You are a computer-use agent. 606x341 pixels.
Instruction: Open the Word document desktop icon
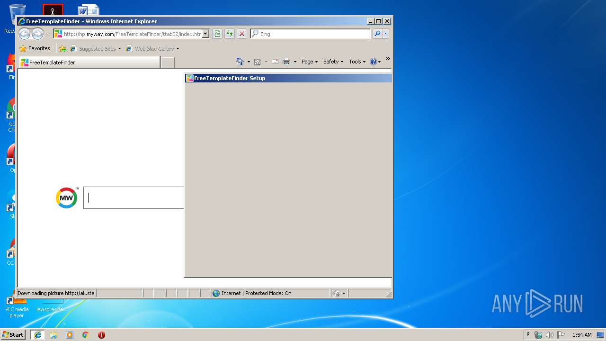point(89,9)
